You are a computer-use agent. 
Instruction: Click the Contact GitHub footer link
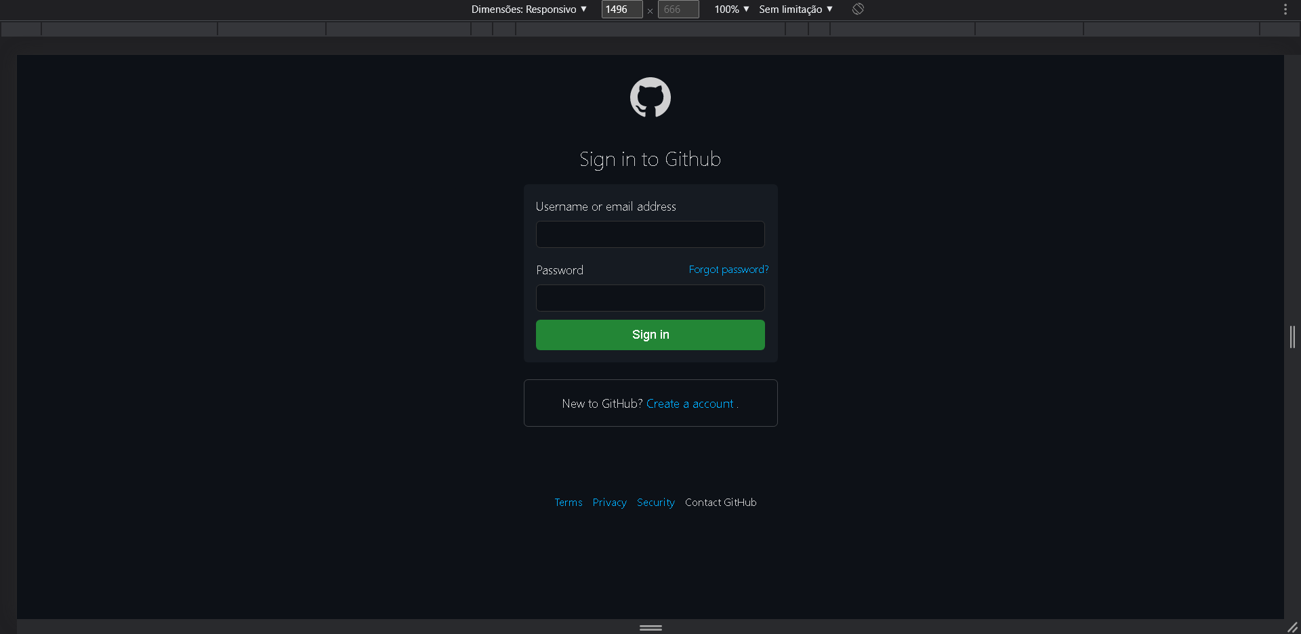click(x=720, y=502)
